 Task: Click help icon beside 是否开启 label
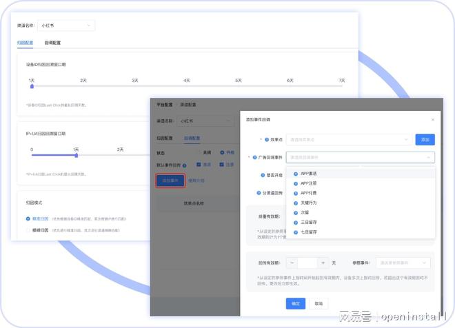tap(263, 175)
